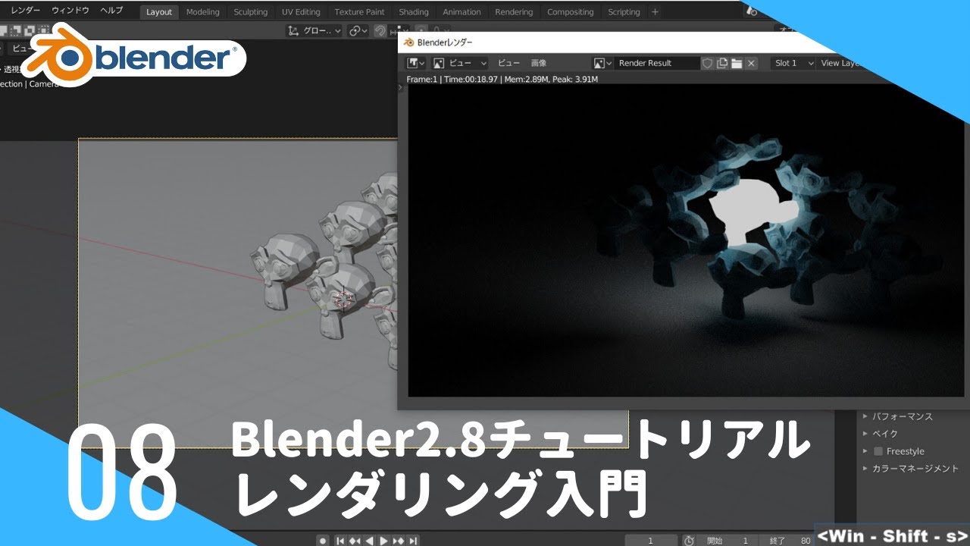Switch to the Layout workspace tab
Image resolution: width=970 pixels, height=546 pixels.
point(159,12)
